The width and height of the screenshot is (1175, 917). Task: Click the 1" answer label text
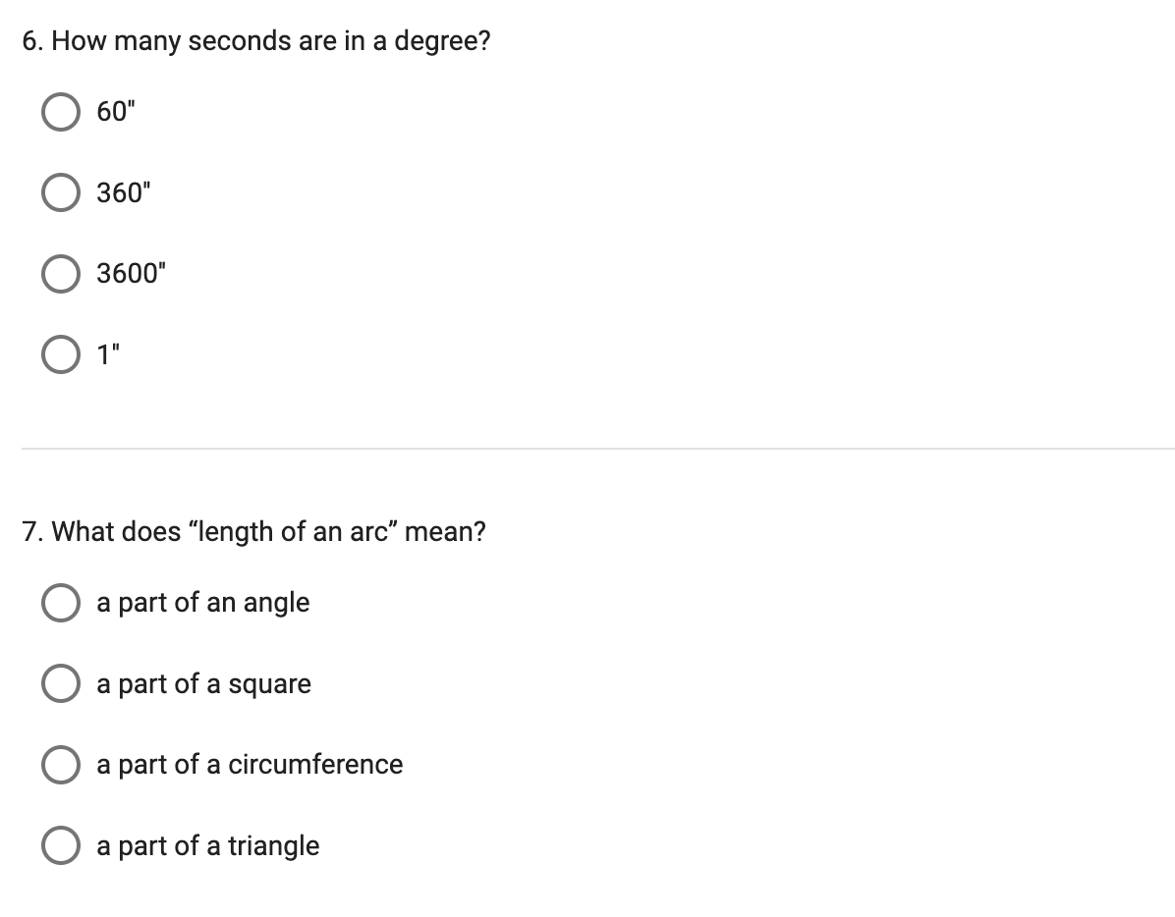coord(109,354)
